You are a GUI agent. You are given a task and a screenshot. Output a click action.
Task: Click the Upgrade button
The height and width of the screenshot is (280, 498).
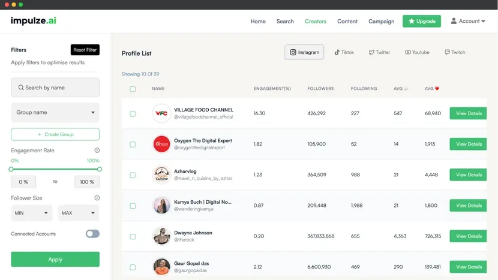pyautogui.click(x=422, y=21)
